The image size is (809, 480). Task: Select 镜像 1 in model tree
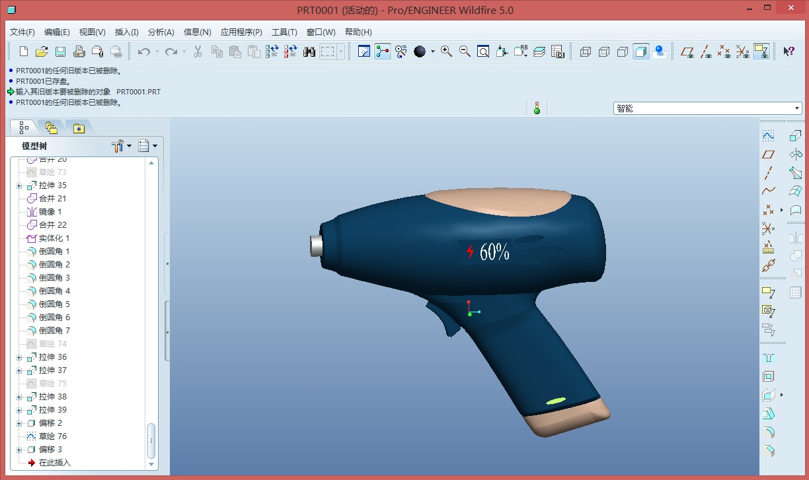coord(44,212)
